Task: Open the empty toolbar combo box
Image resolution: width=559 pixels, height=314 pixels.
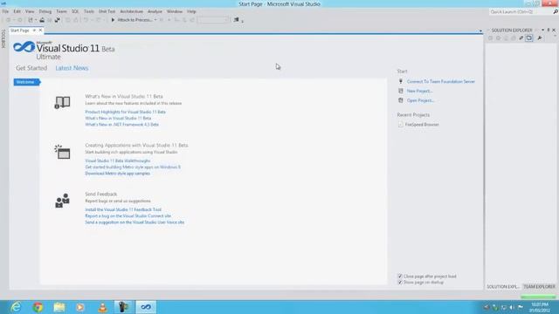Action: [213, 20]
